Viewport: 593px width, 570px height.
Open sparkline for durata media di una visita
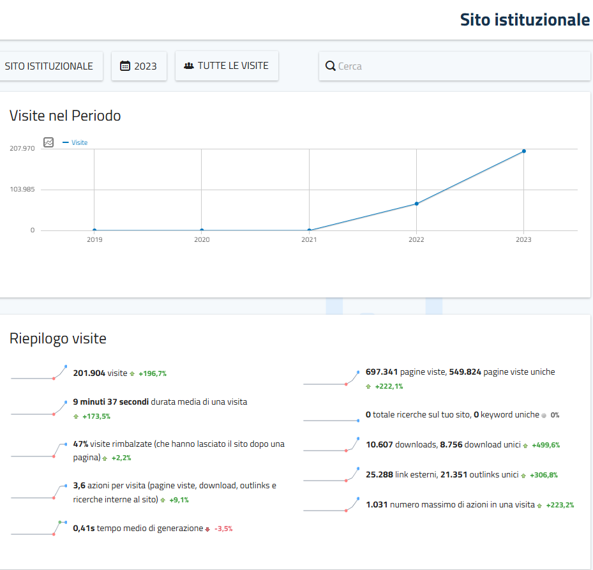(x=39, y=409)
